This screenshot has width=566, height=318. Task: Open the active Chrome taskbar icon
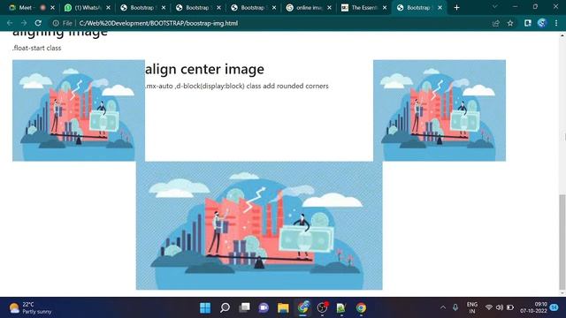click(x=303, y=307)
